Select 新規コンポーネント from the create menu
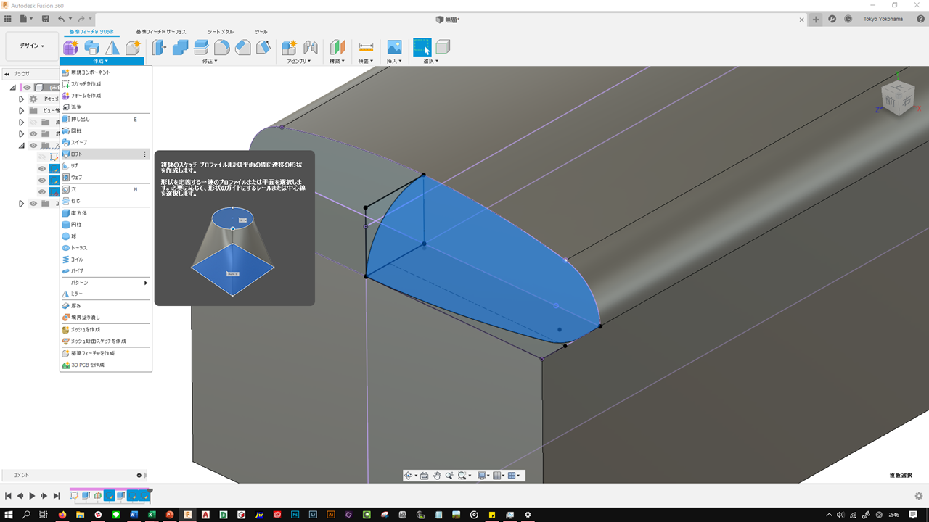The image size is (929, 522). [106, 72]
